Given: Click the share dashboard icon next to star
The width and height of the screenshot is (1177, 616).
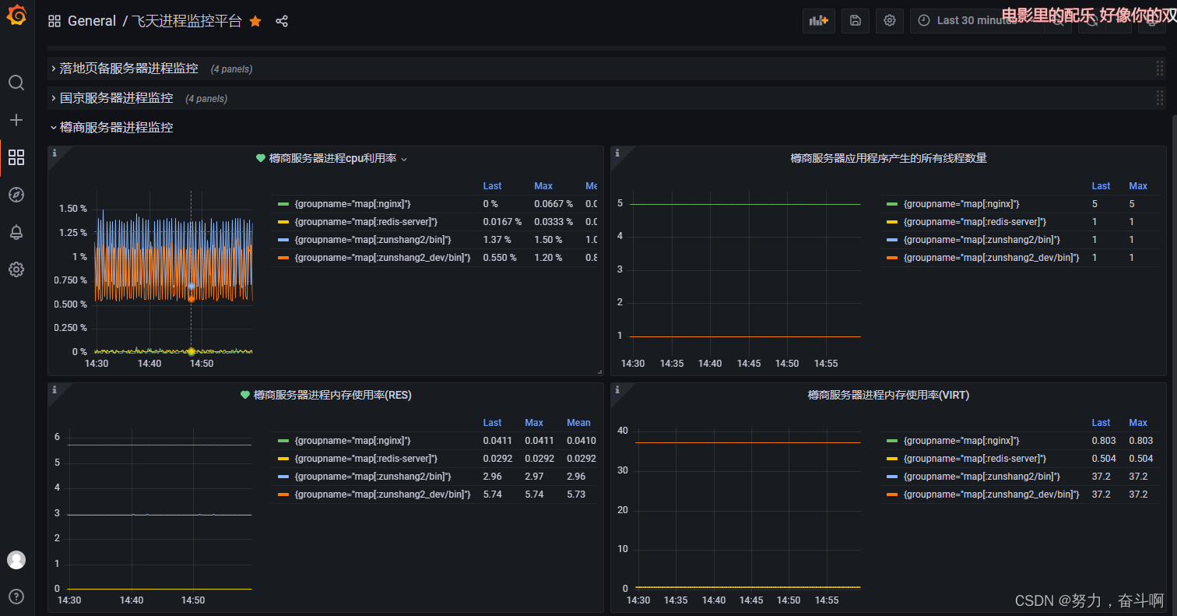Looking at the screenshot, I should (281, 21).
